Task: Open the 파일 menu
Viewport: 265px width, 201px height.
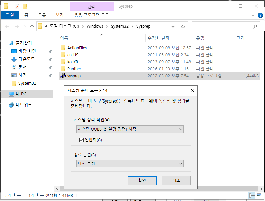Action: [10, 15]
